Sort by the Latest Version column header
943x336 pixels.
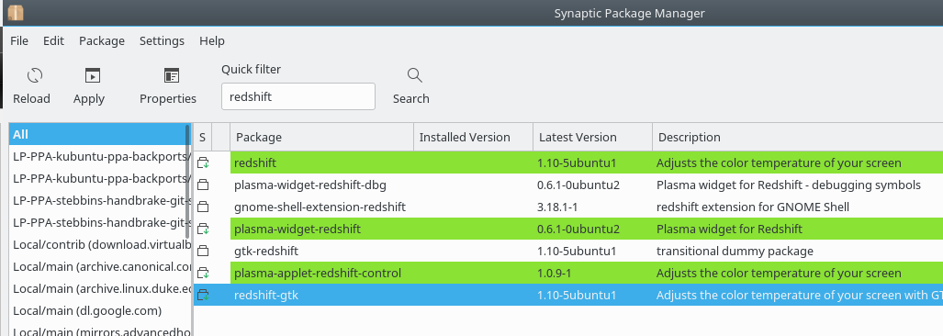pyautogui.click(x=592, y=137)
